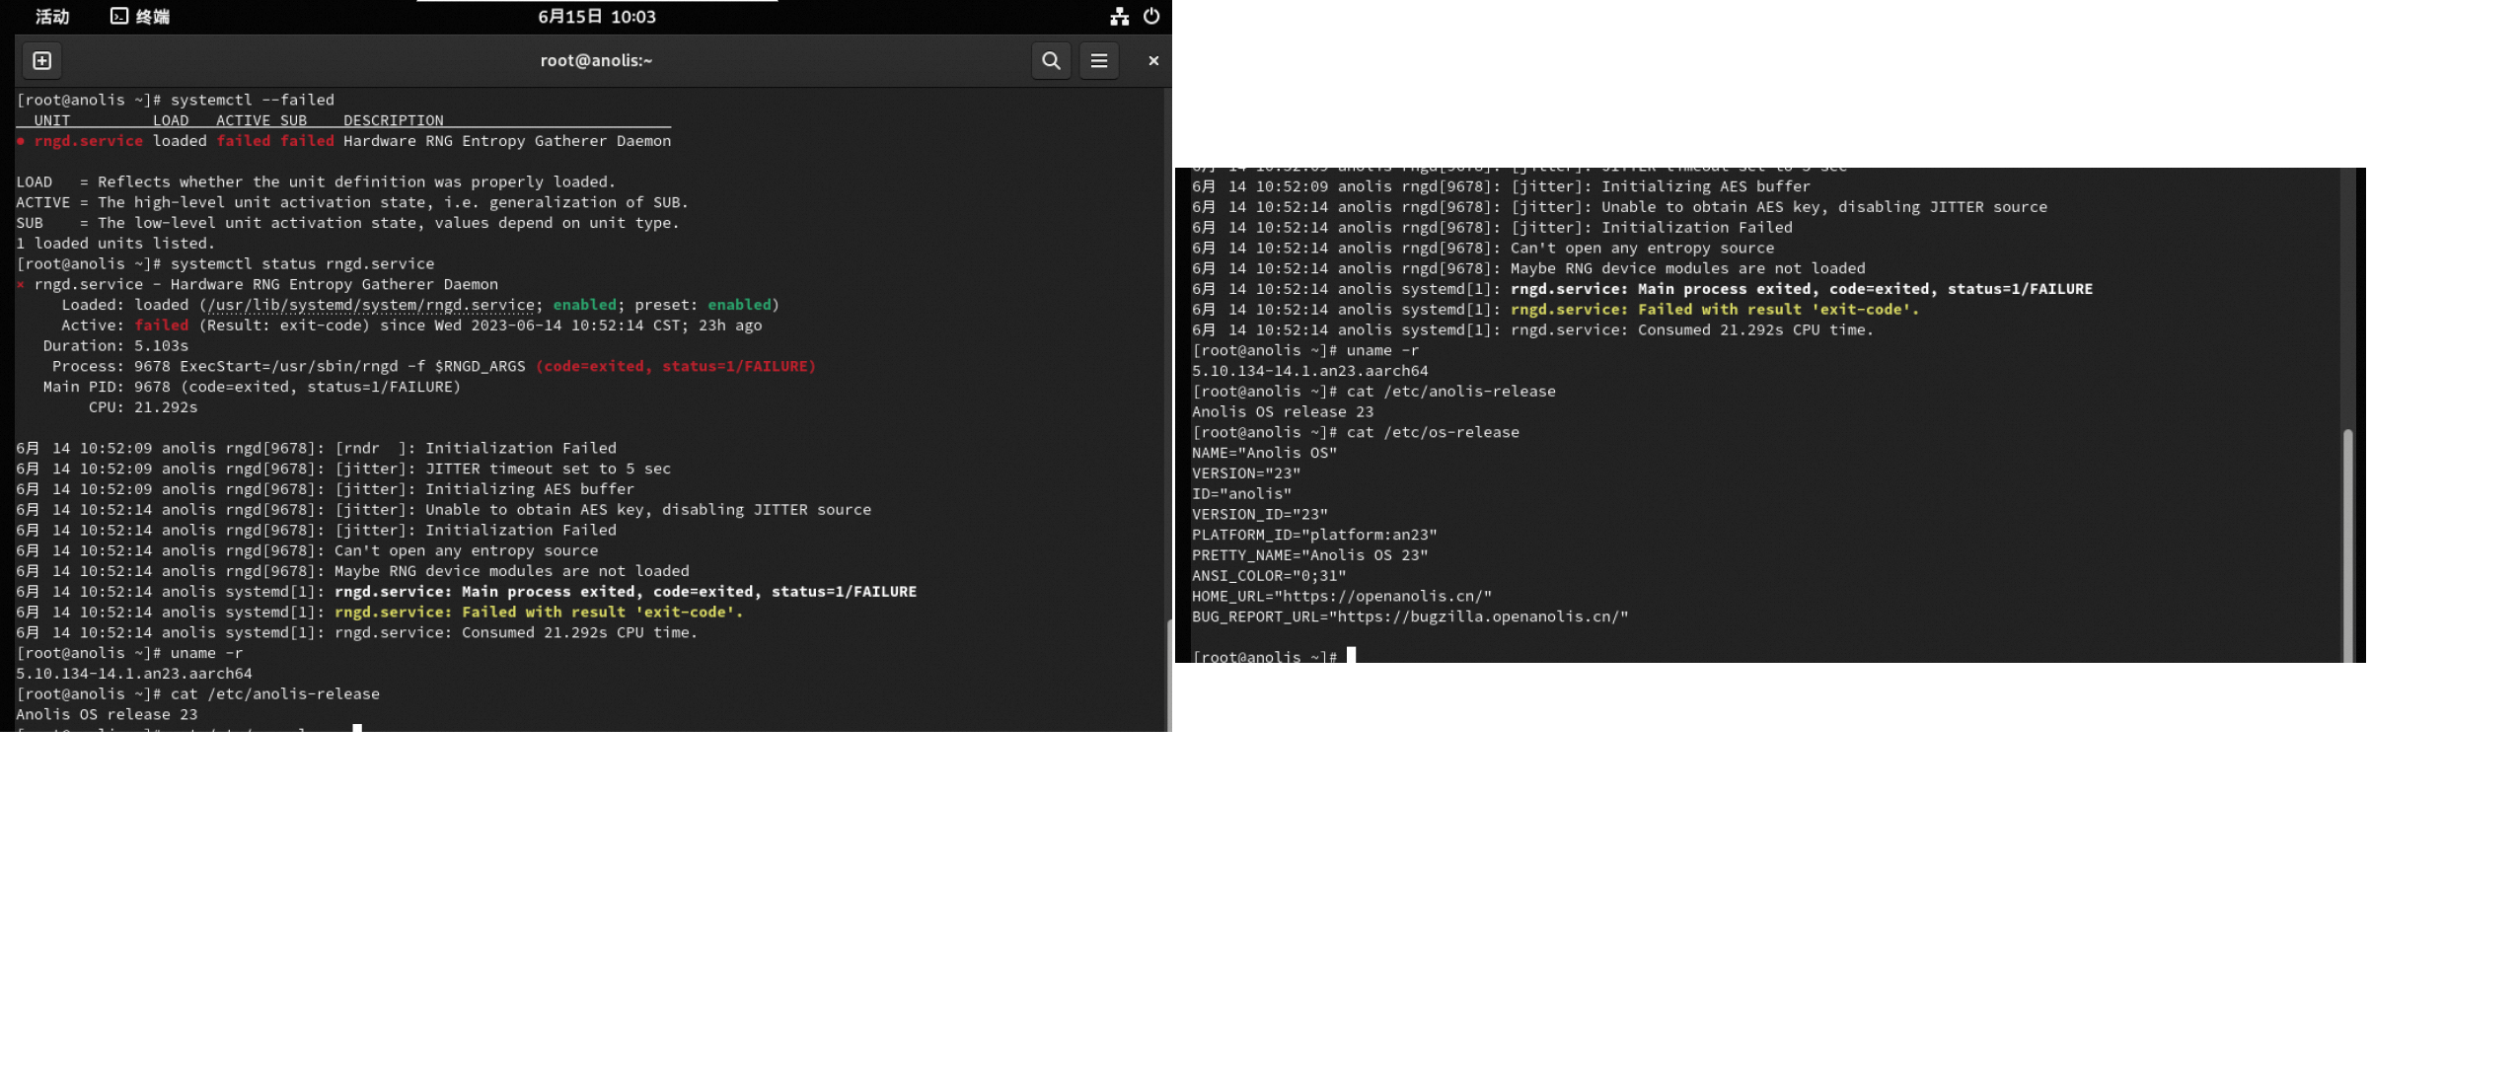This screenshot has height=1087, width=2520.
Task: Click the network status icon
Action: 1119,17
